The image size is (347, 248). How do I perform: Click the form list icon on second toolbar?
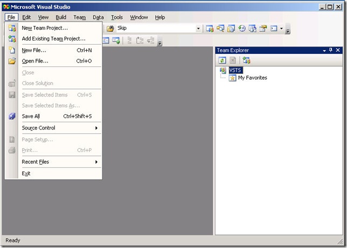[x=106, y=40]
